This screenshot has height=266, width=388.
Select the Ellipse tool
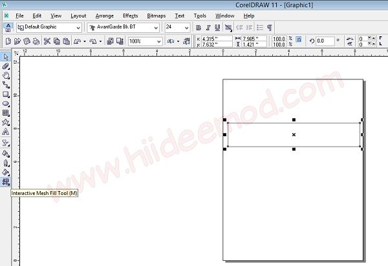pos(6,104)
